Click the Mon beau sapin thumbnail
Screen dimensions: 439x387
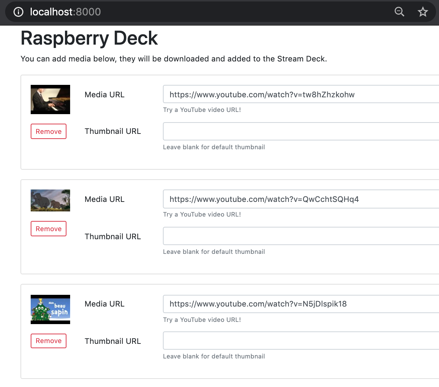(50, 309)
